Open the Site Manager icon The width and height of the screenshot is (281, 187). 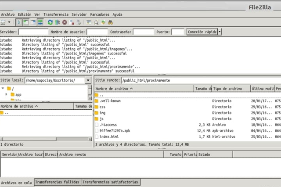(3, 22)
